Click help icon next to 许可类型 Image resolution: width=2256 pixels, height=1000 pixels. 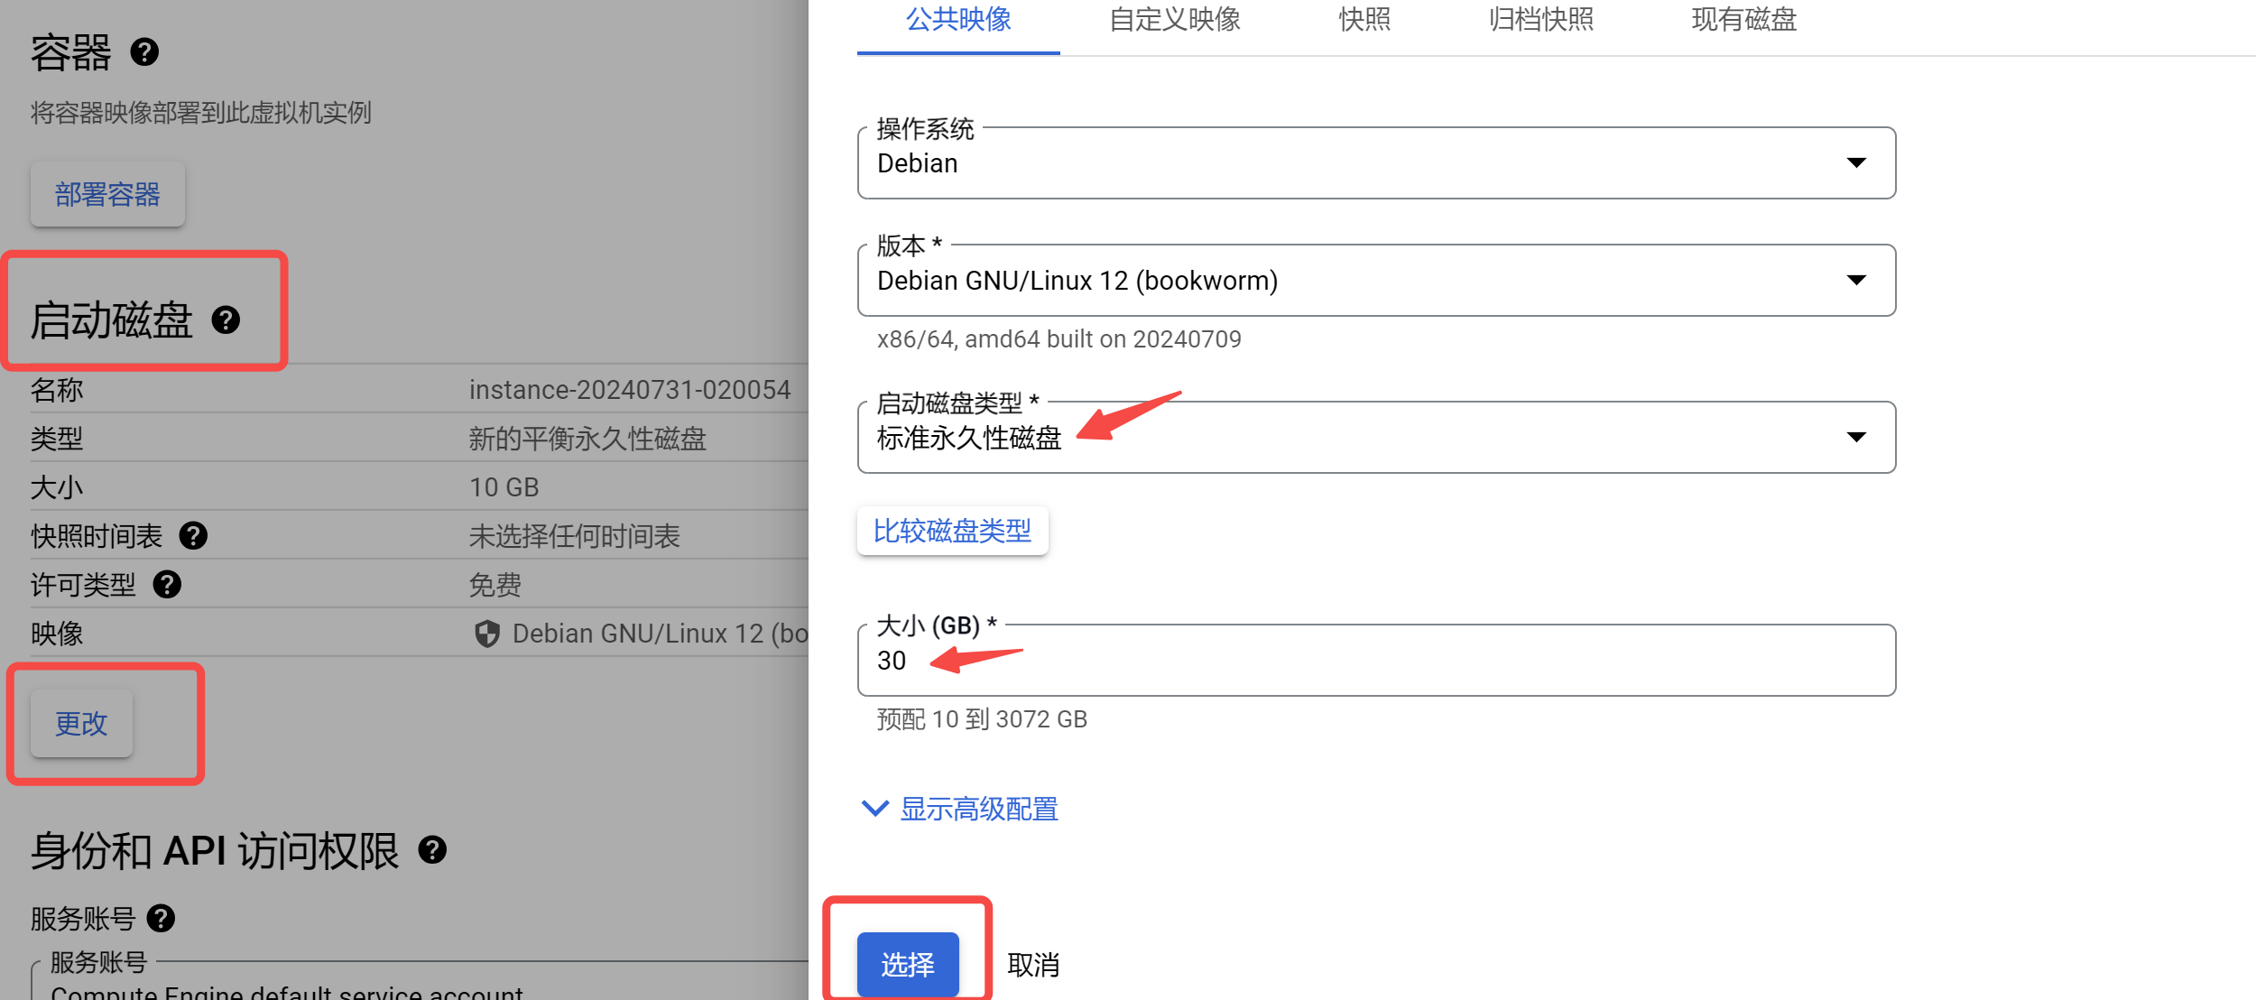167,585
